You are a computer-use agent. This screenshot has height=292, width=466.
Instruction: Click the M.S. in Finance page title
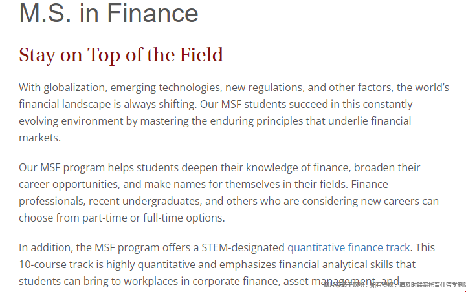[109, 13]
